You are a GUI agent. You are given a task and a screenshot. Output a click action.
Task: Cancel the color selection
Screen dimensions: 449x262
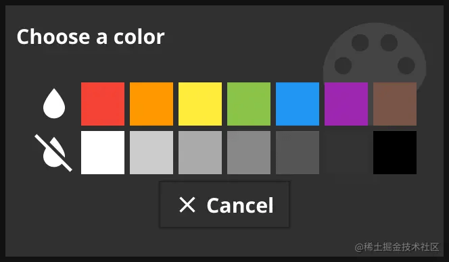(224, 205)
